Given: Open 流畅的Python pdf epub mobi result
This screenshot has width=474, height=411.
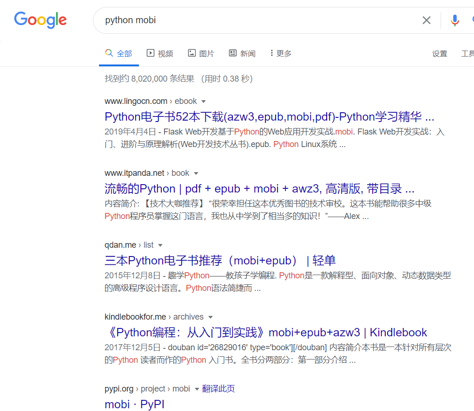Looking at the screenshot, I should [259, 189].
